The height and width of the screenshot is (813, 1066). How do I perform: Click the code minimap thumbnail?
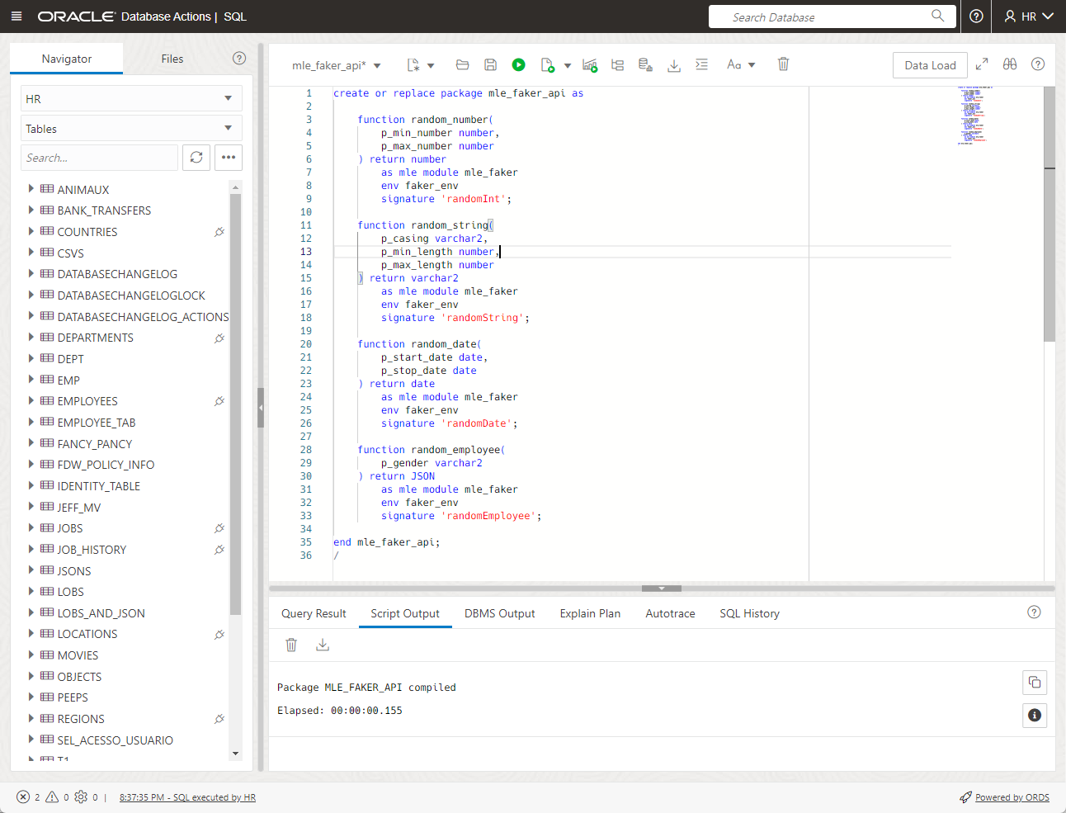coord(974,116)
